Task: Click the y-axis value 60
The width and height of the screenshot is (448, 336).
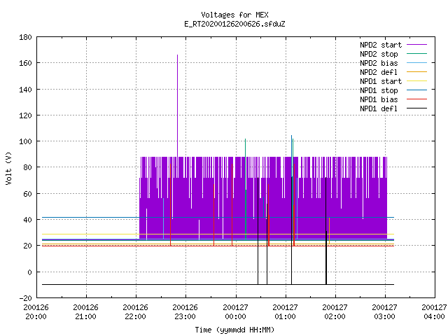Action: tap(27, 194)
